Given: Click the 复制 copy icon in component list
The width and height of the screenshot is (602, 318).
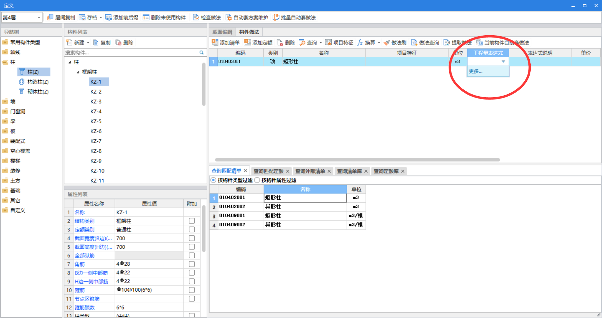Looking at the screenshot, I should coord(96,43).
